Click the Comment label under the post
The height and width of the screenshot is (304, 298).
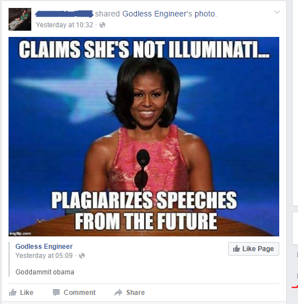(x=80, y=293)
